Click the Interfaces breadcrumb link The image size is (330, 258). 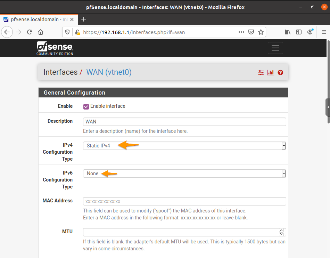coord(60,72)
